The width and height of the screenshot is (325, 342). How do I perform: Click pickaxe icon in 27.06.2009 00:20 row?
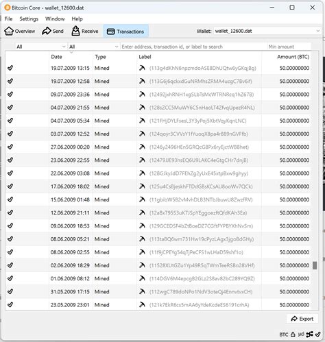(x=142, y=147)
